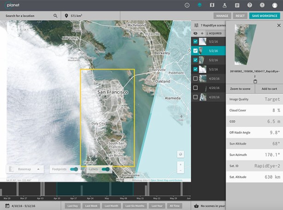283x210 pixels.
Task: Open the map icon in header
Action: (x=212, y=5)
